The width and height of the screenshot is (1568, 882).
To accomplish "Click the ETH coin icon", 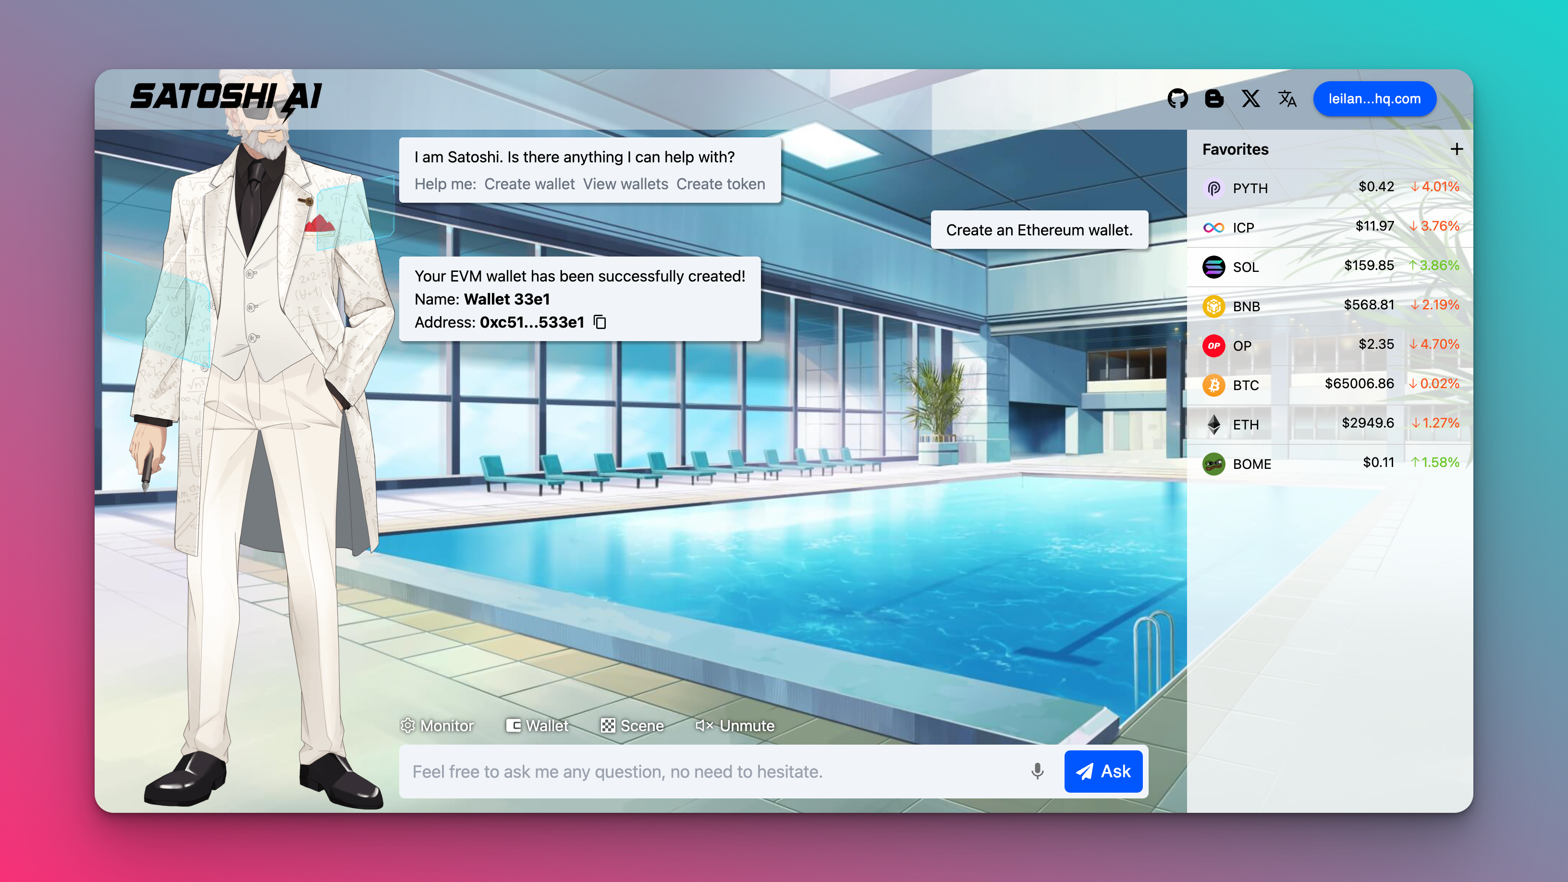I will 1214,425.
